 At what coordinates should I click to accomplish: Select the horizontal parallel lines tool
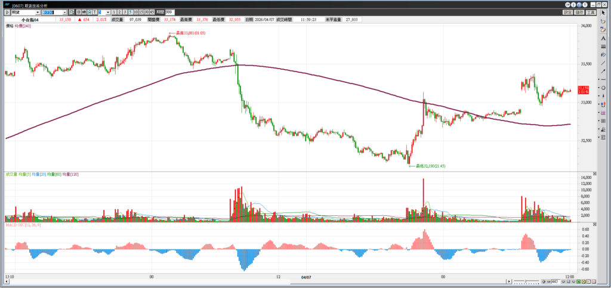(x=603, y=46)
